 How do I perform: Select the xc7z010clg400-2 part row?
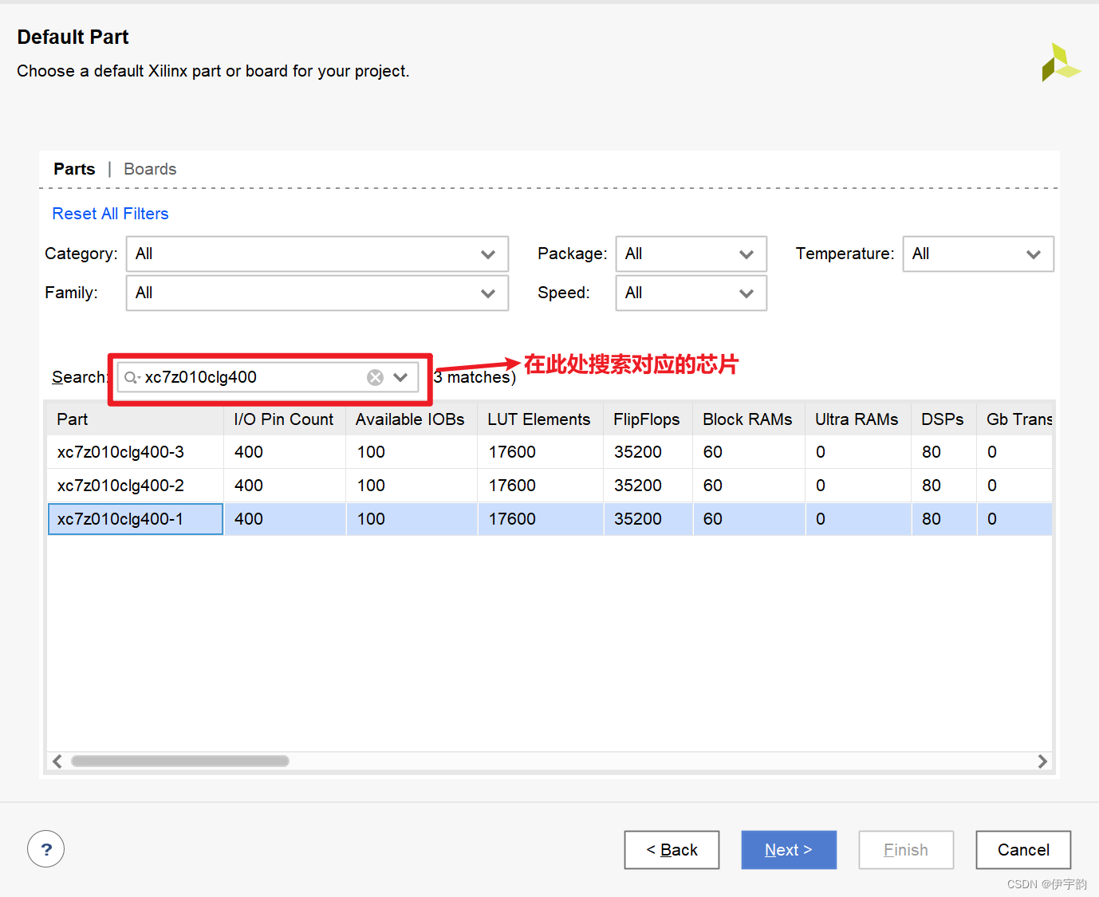point(549,486)
